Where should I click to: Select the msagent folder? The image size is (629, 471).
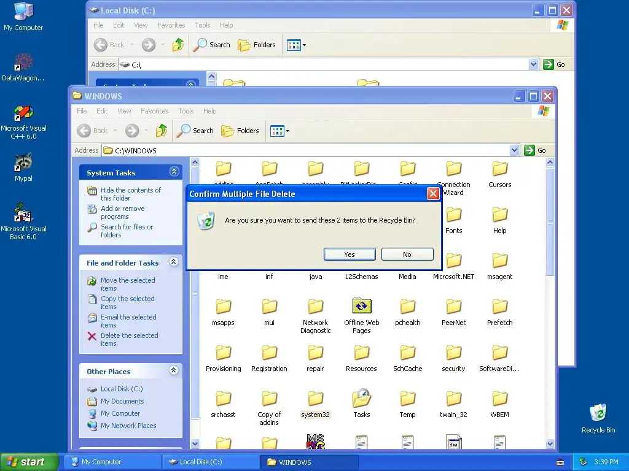(499, 266)
